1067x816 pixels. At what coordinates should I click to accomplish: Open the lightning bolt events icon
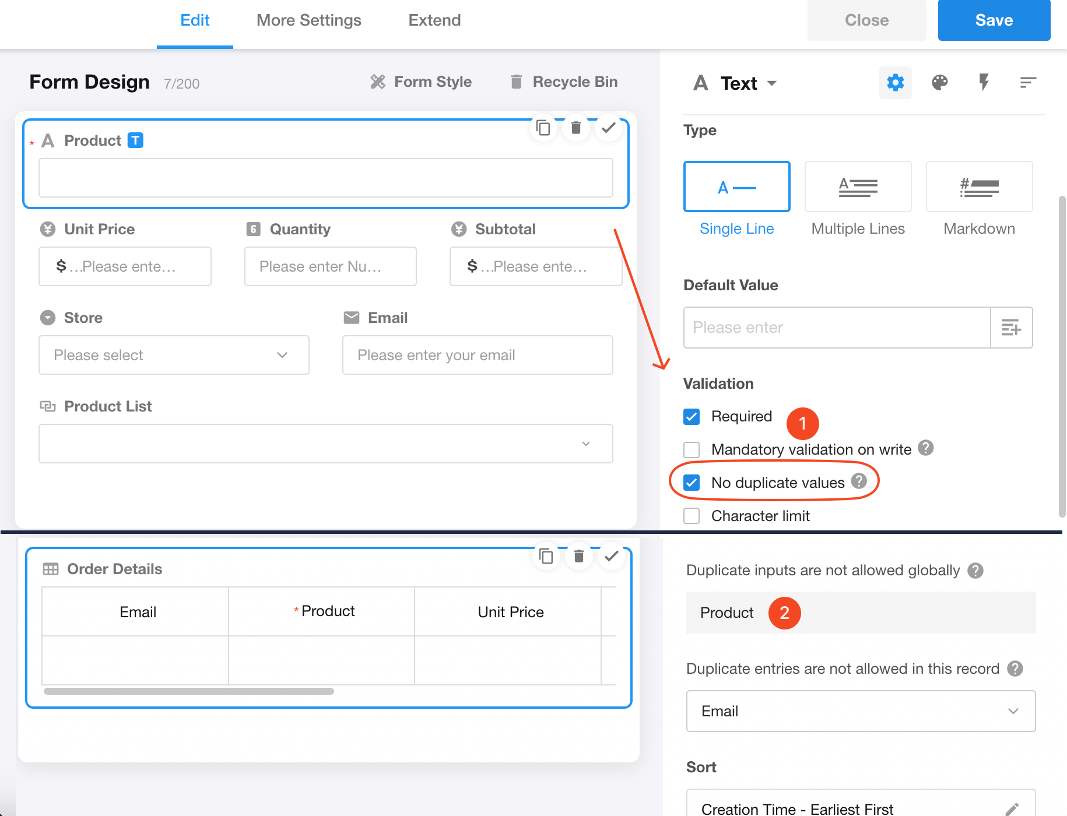984,83
